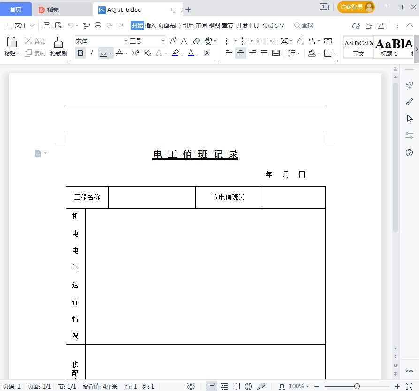The image size is (419, 391).
Task: Click the share export icon
Action: pyautogui.click(x=381, y=26)
